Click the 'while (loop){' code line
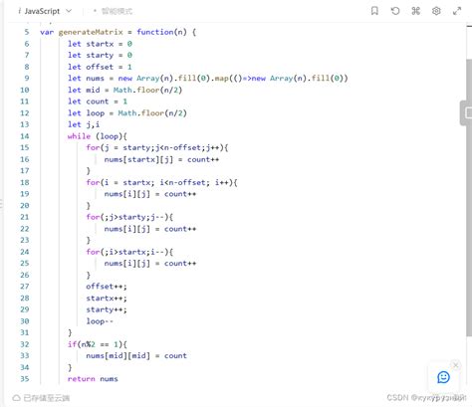Viewport: 472px width, 407px height. click(97, 136)
